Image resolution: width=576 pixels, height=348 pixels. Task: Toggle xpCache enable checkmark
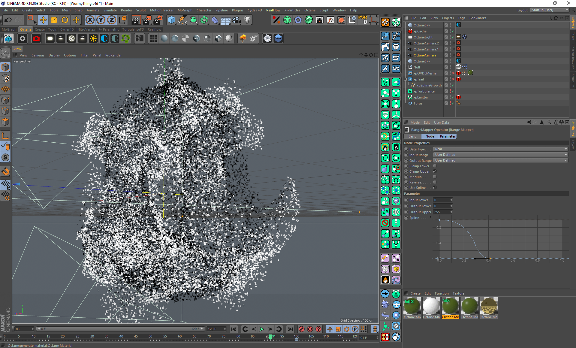point(453,31)
